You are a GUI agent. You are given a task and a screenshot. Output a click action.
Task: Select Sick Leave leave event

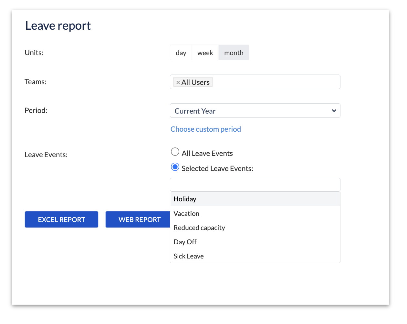pyautogui.click(x=189, y=256)
